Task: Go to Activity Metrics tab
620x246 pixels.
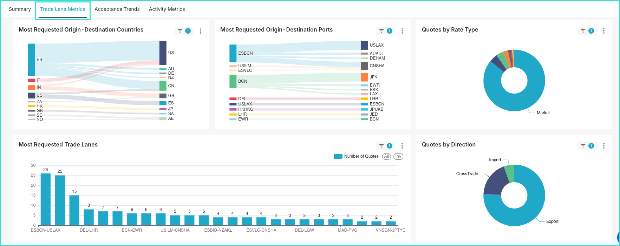Action: pyautogui.click(x=167, y=9)
